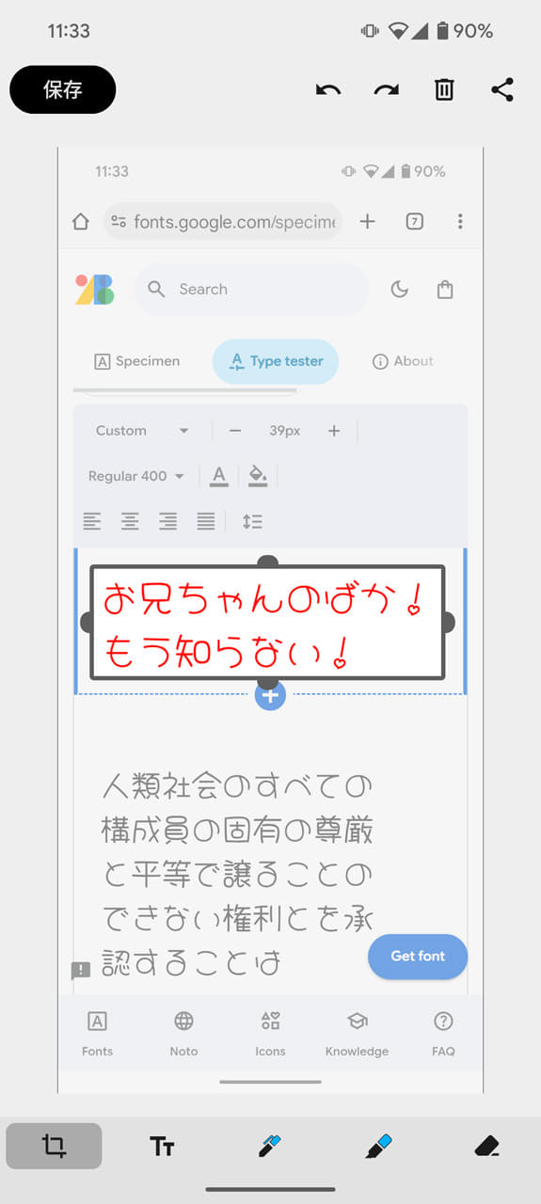
Task: Tap the 保存 save button
Action: click(x=63, y=89)
